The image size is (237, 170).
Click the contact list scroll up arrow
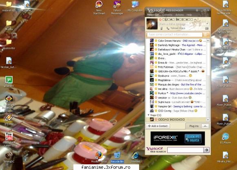208,41
